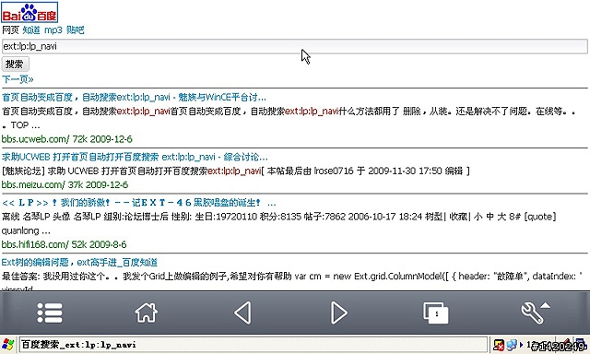Open the tabs window switcher icon

pyautogui.click(x=436, y=313)
